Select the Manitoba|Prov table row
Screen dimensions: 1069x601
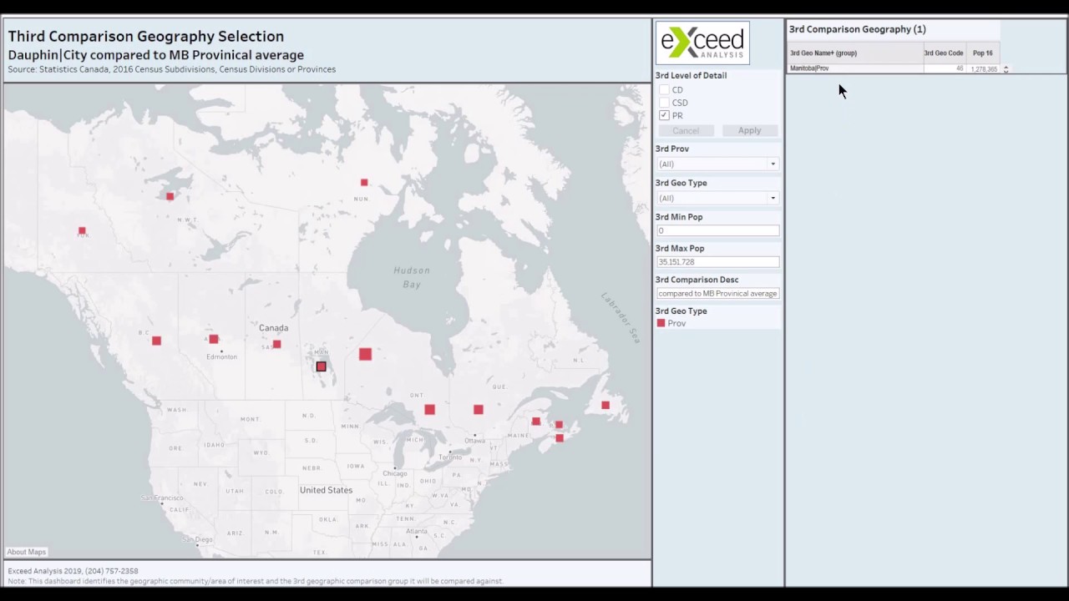pos(894,68)
